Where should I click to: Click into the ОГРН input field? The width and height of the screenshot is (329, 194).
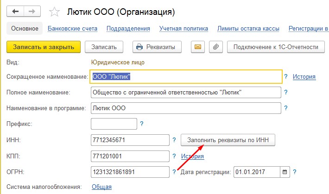pyautogui.click(x=130, y=172)
